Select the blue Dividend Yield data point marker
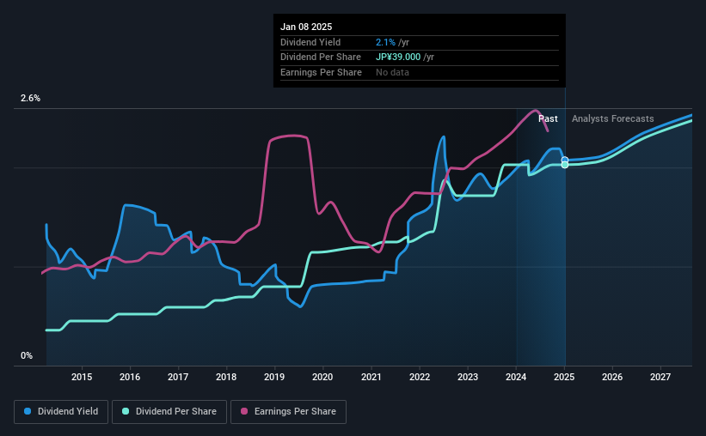706x436 pixels. point(565,160)
